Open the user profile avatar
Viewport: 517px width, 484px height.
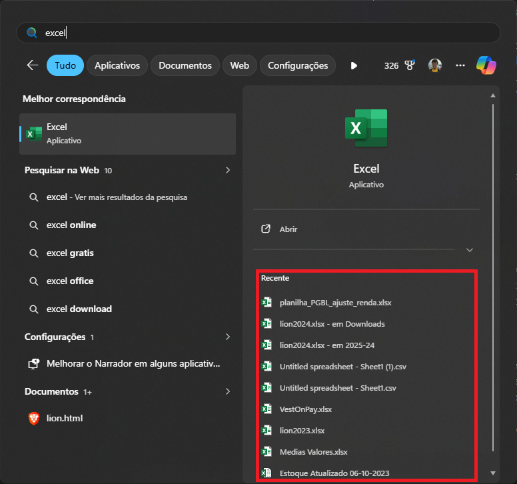tap(435, 65)
